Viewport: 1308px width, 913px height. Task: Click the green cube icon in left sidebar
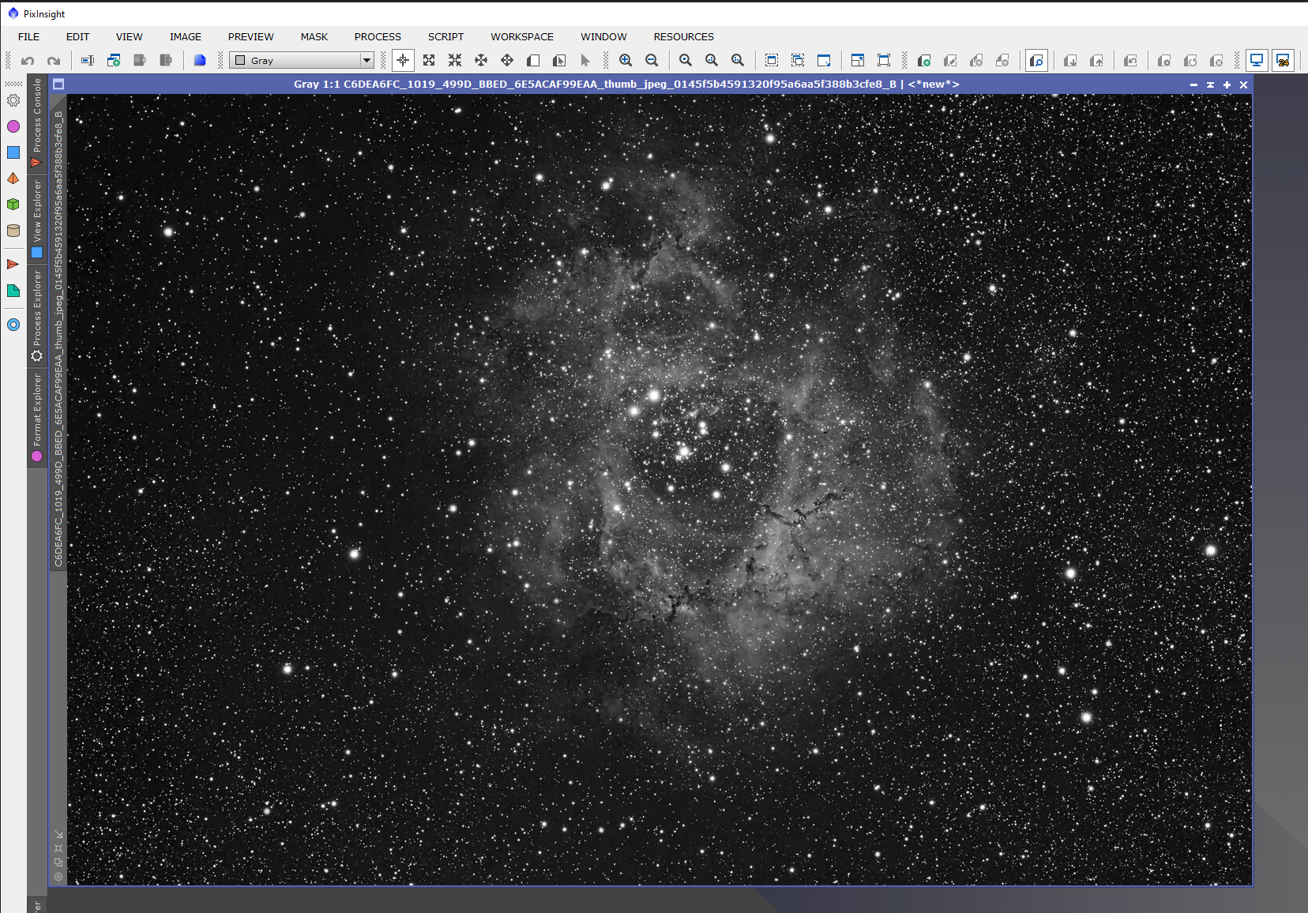point(13,205)
